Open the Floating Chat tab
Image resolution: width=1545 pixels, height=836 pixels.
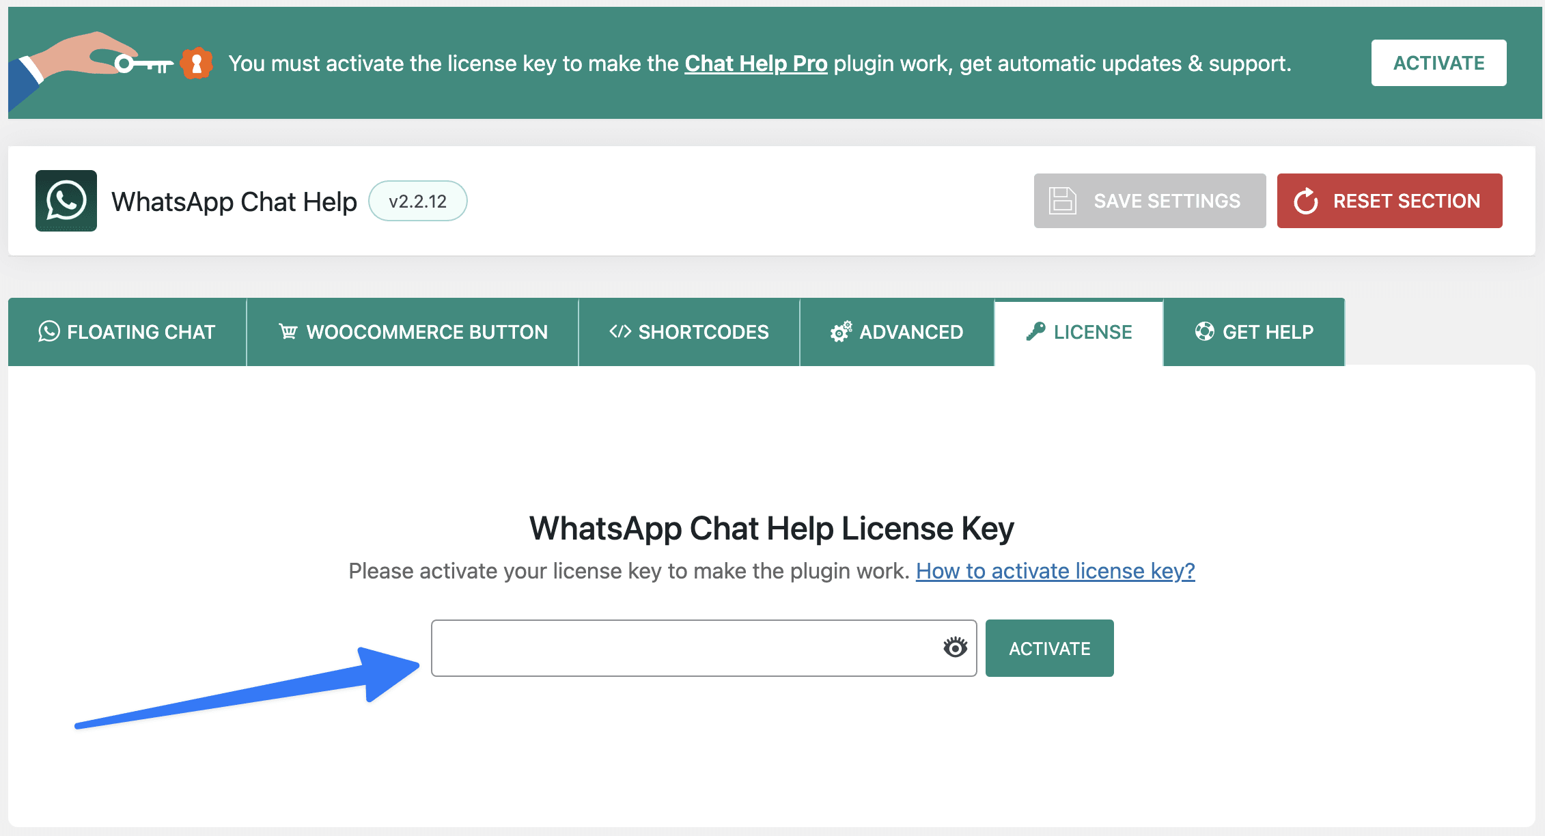click(127, 332)
